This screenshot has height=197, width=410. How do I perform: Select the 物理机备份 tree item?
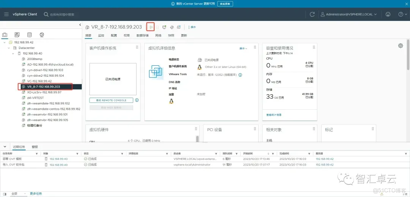point(34,125)
